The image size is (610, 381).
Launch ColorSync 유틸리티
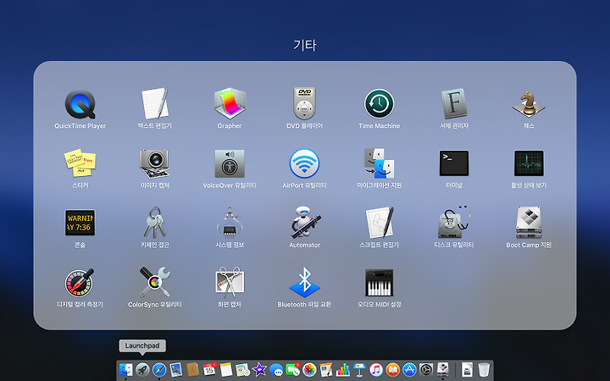point(155,282)
